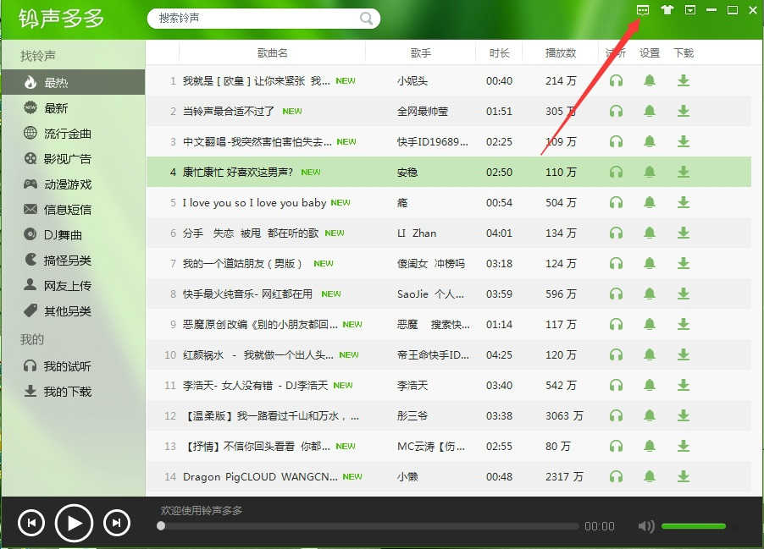Click bell icon for song 14 小懒
Screen dimensions: 764x549
pyautogui.click(x=650, y=476)
